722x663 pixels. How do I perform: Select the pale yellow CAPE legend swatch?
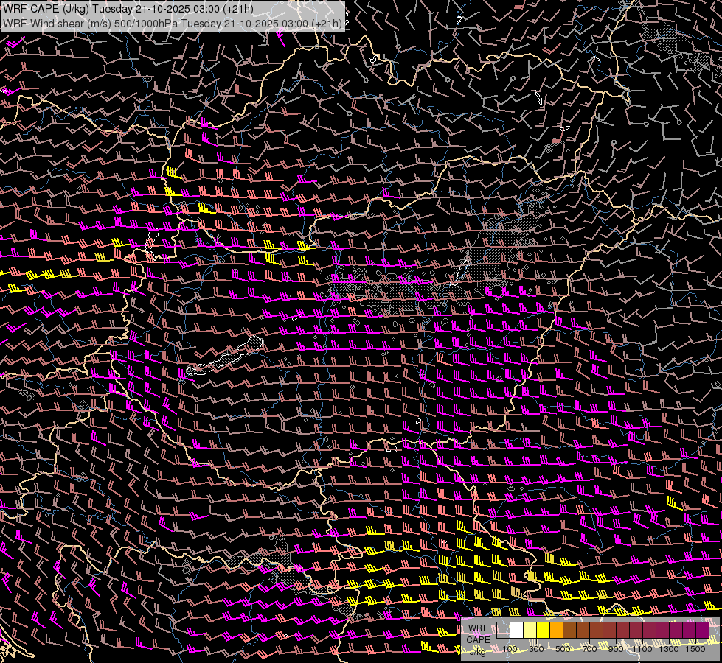pos(530,630)
